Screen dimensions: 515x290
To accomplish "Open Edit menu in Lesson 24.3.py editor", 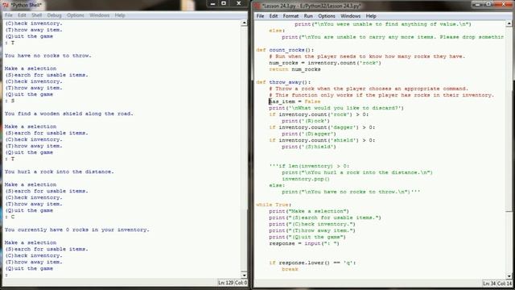I will 274,16.
